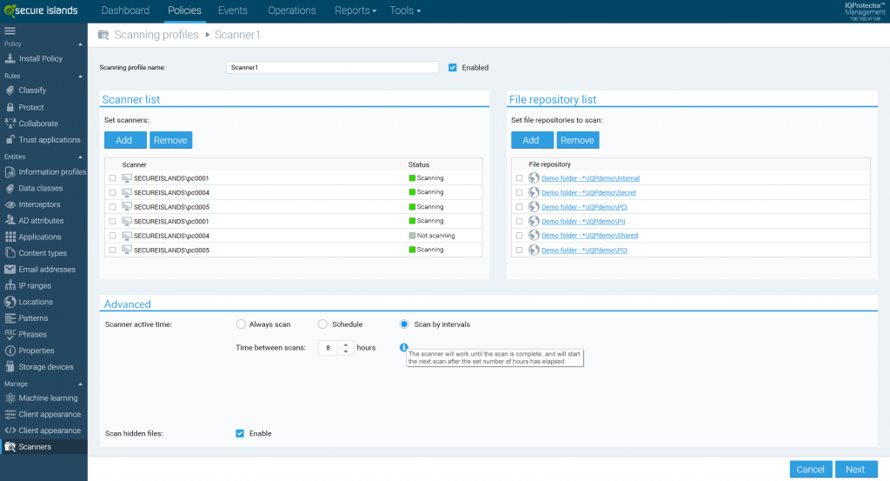Click the Phrases ABC icon
Viewport: 890px width, 481px height.
click(10, 335)
